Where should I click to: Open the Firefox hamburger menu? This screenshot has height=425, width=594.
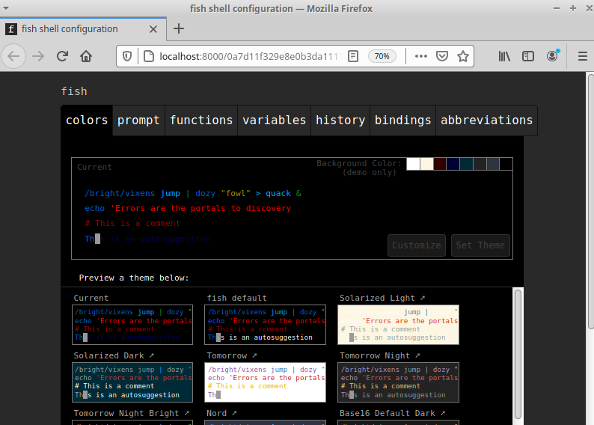tap(582, 56)
